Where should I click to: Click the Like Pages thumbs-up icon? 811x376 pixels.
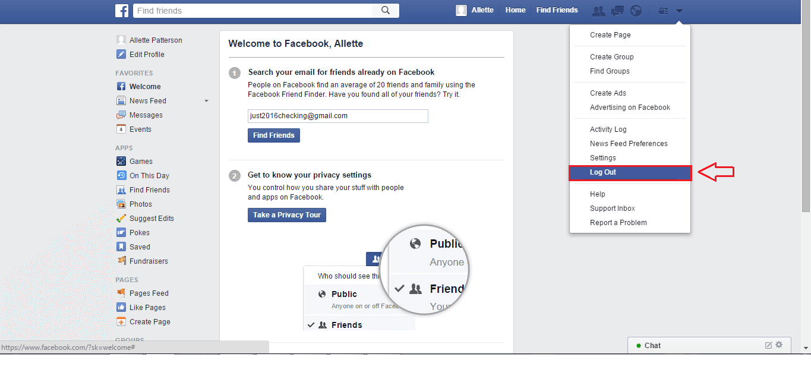(121, 308)
